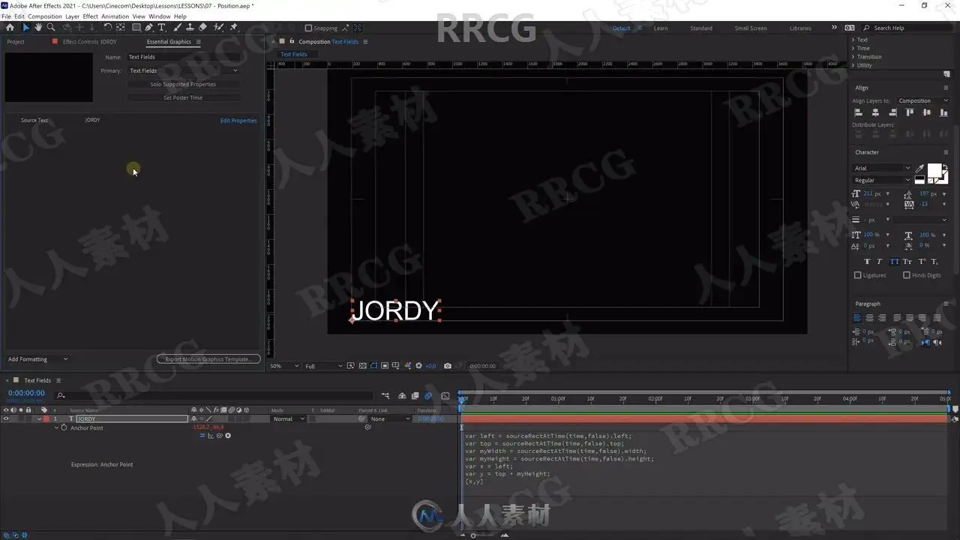The width and height of the screenshot is (960, 540).
Task: Select the Zoom tool in the toolbar
Action: pos(50,28)
